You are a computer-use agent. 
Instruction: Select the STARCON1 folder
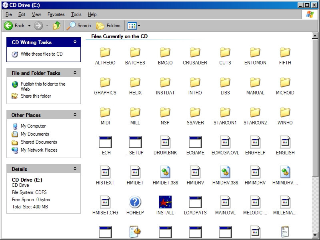click(x=225, y=116)
